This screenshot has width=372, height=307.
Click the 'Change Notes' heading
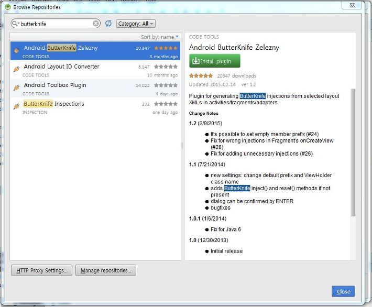(204, 113)
